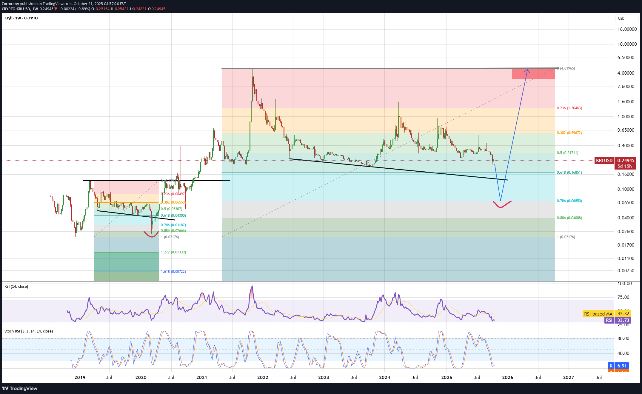This screenshot has height=394, width=642.
Task: Select the 2021 label on time axis
Action: (x=202, y=378)
